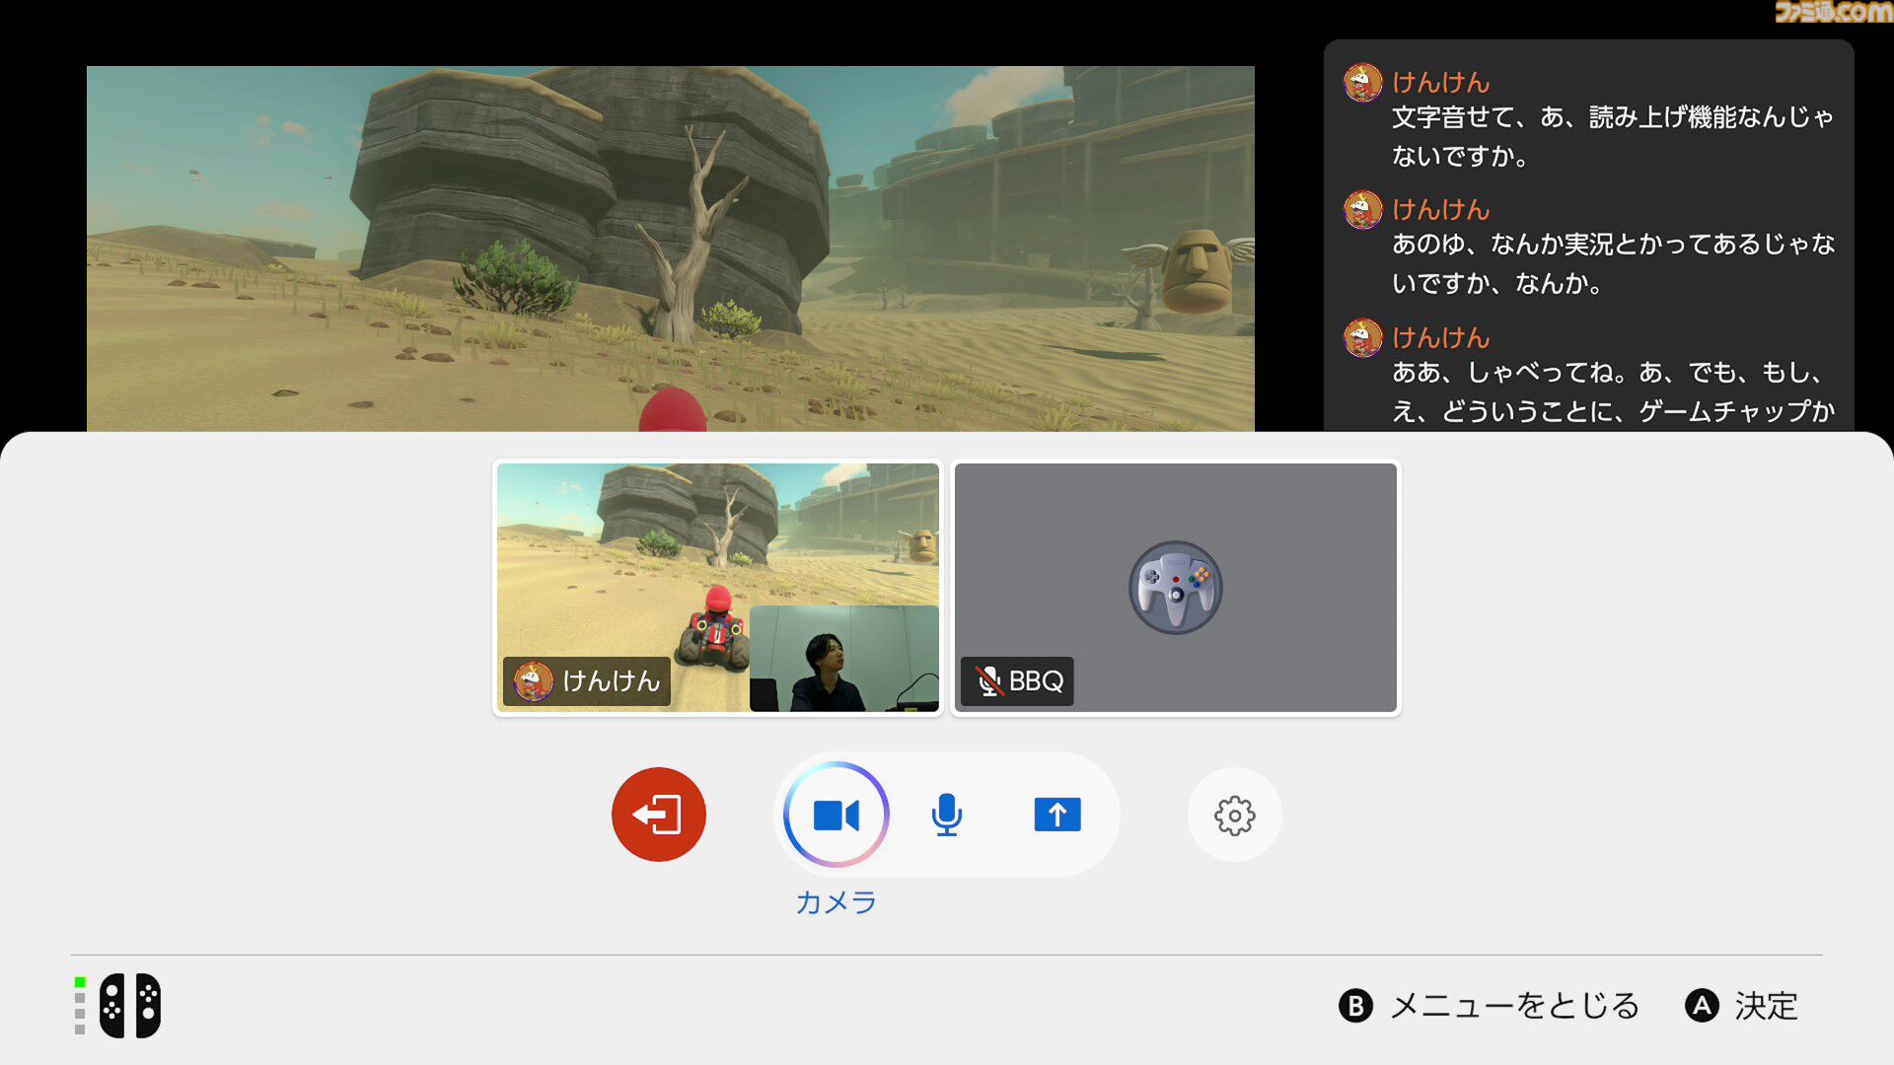This screenshot has width=1894, height=1065.
Task: Leave the chat with the red exit button
Action: (658, 815)
